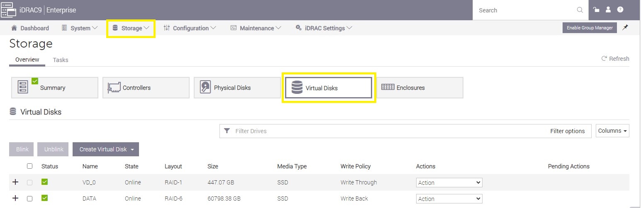Click the search magnifier icon
641x208 pixels.
(x=580, y=10)
